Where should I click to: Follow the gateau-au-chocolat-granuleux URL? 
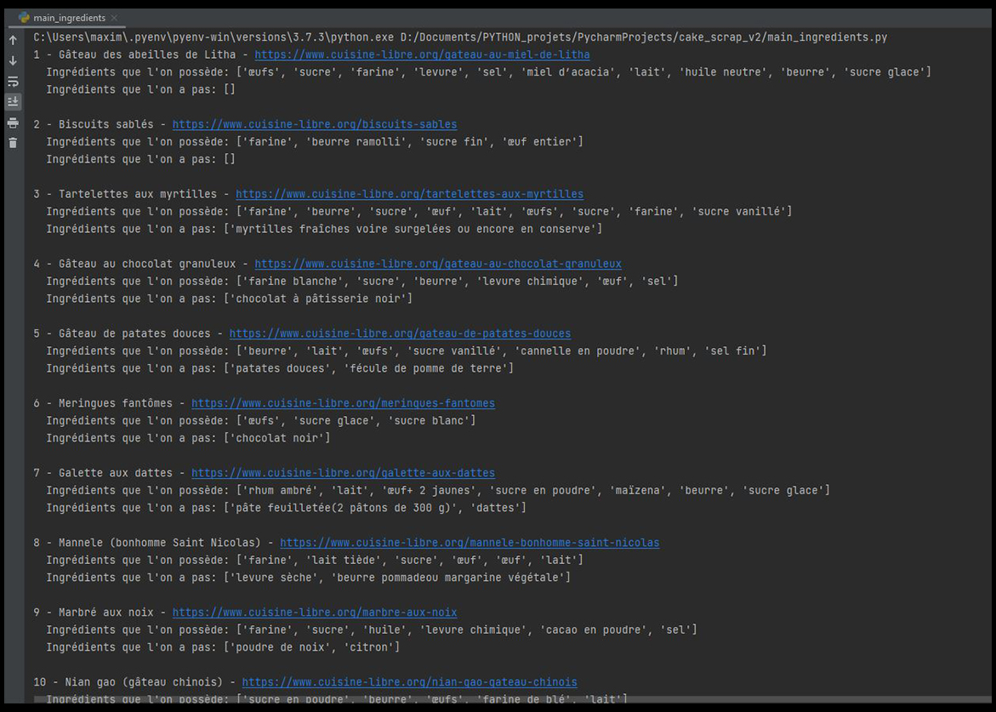point(437,264)
